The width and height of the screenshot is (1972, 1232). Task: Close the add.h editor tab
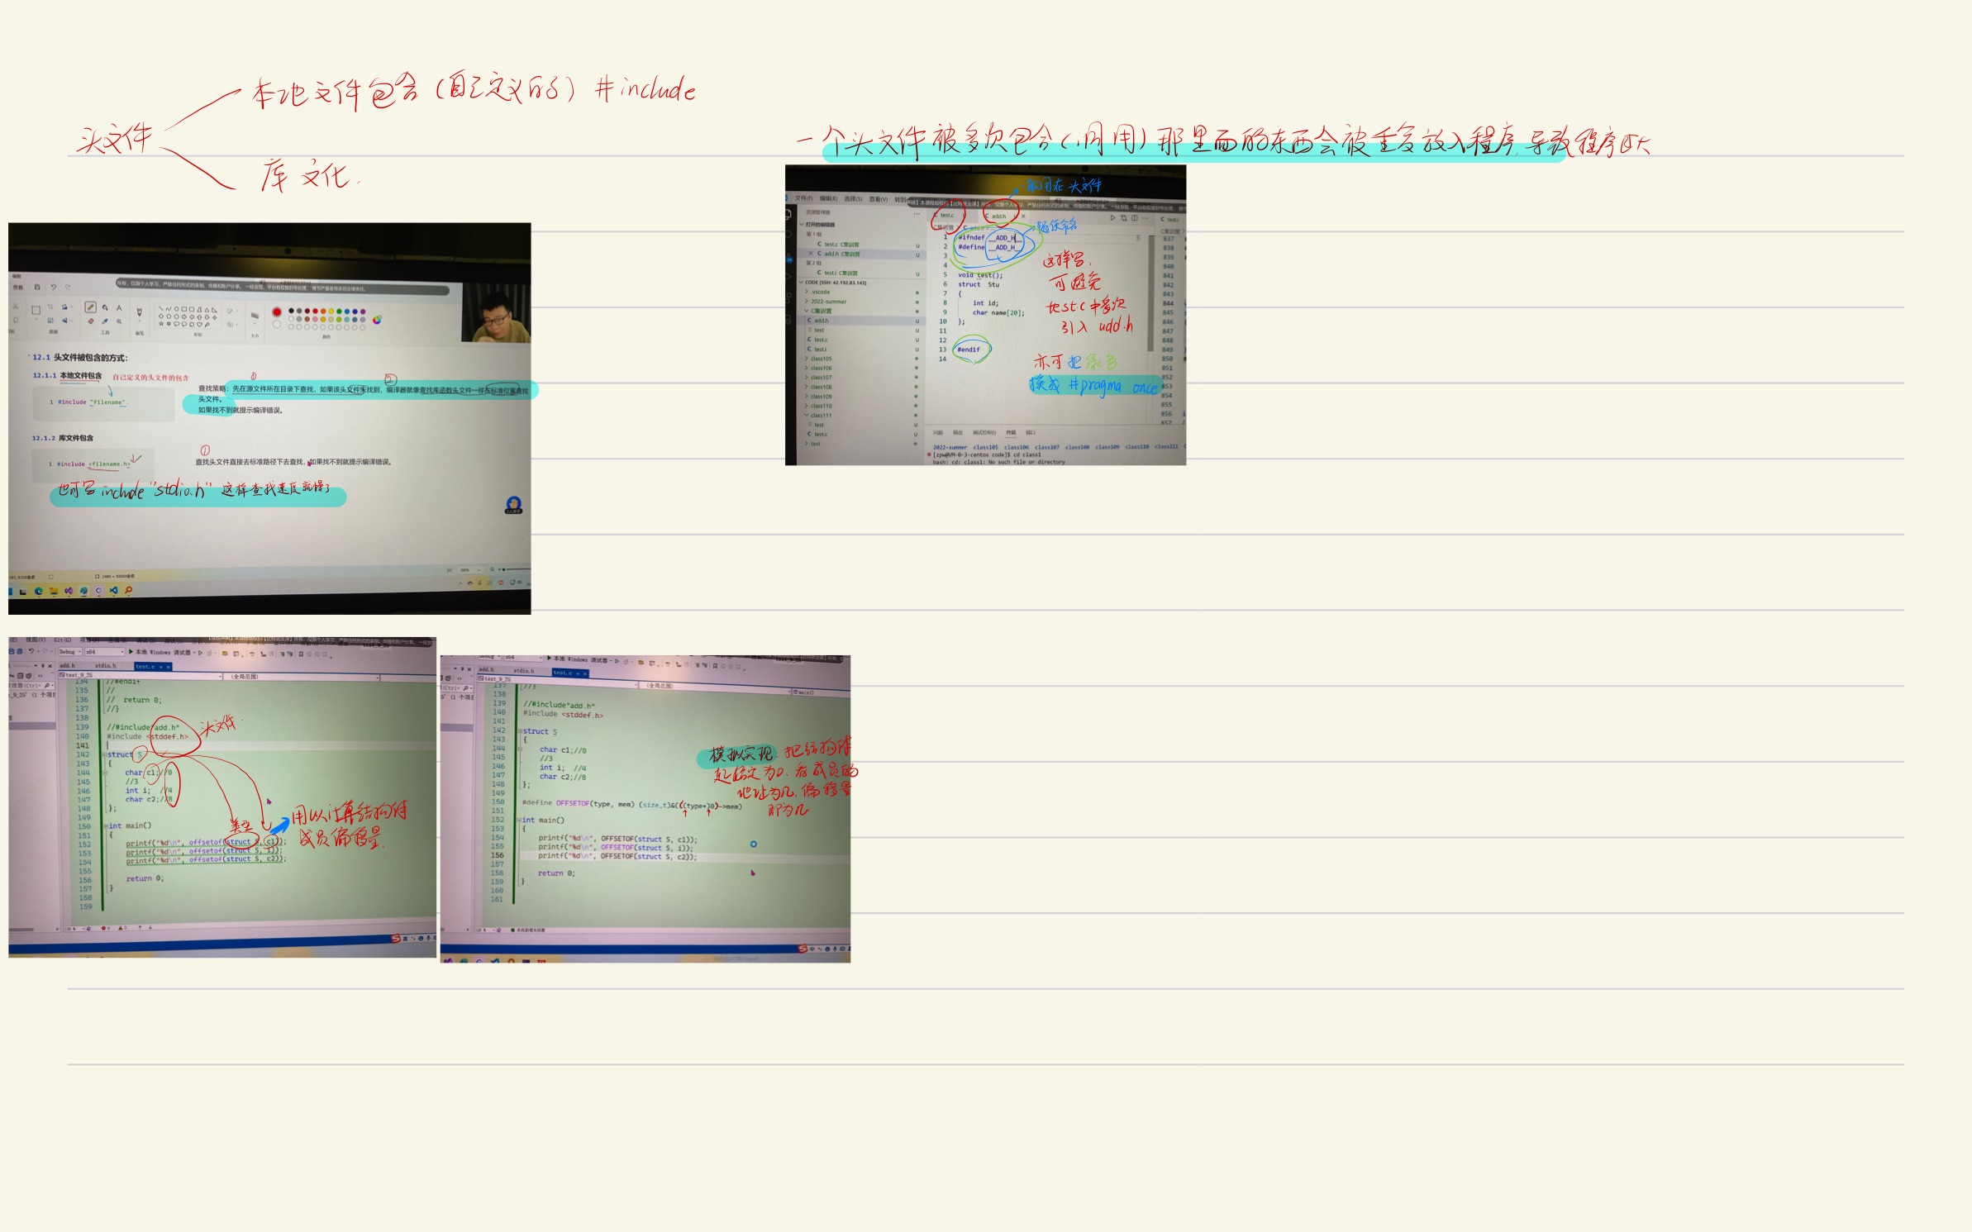1023,216
